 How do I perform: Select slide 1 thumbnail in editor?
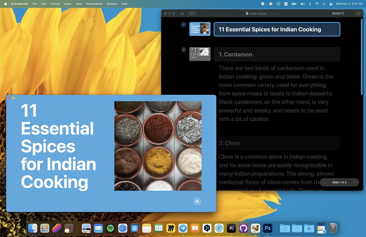pos(200,29)
